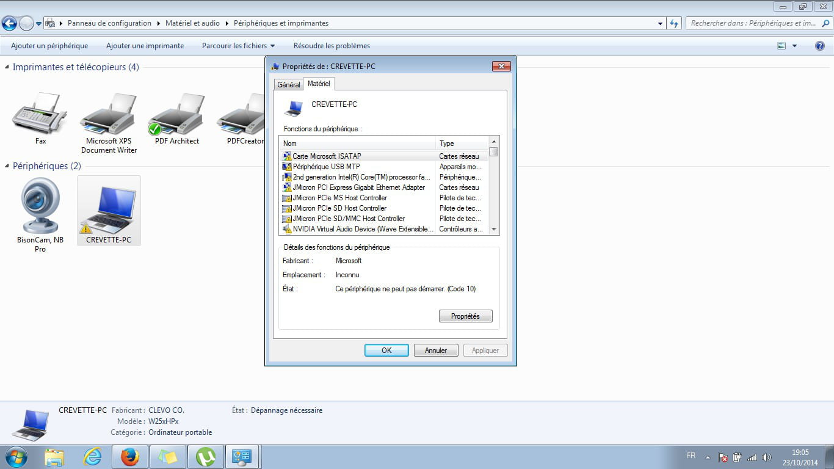The image size is (834, 469).
Task: Select the CREVETTE-PC laptop device icon
Action: pyautogui.click(x=109, y=209)
